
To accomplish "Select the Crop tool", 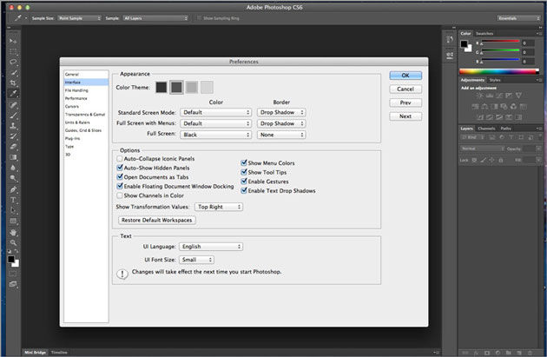I will (x=13, y=83).
